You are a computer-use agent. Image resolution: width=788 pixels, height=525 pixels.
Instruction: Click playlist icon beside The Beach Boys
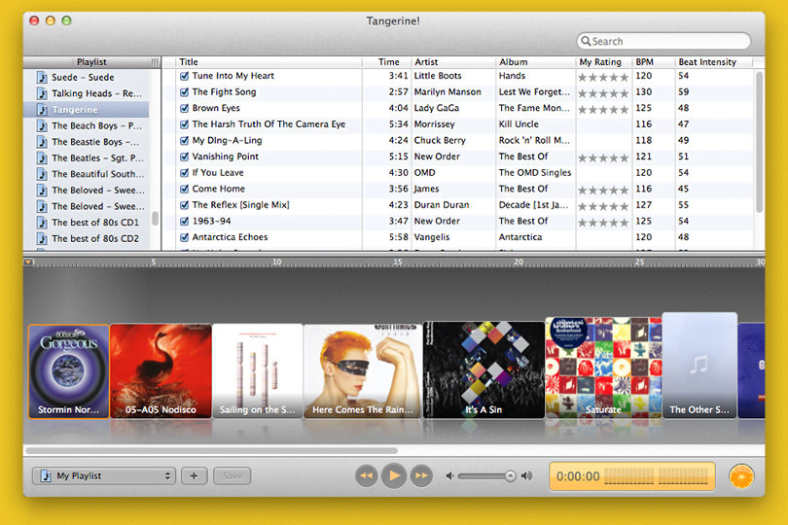[x=43, y=125]
